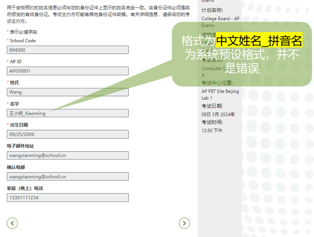Viewport: 314px width, 237px height.
Task: Click the 出生日期 field showing 09/25/2006
Action: tap(68, 134)
